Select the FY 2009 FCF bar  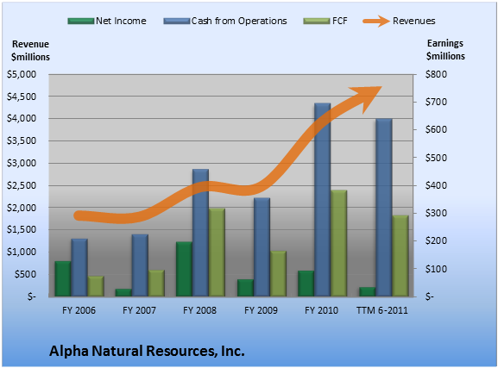click(278, 274)
